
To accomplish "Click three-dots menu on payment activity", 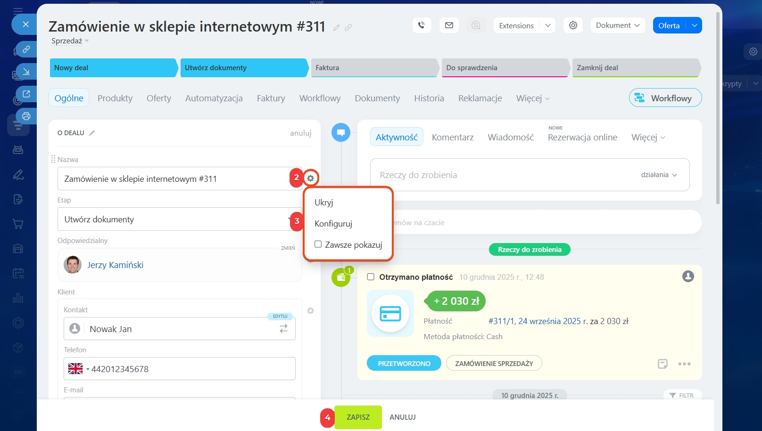I will click(x=684, y=364).
